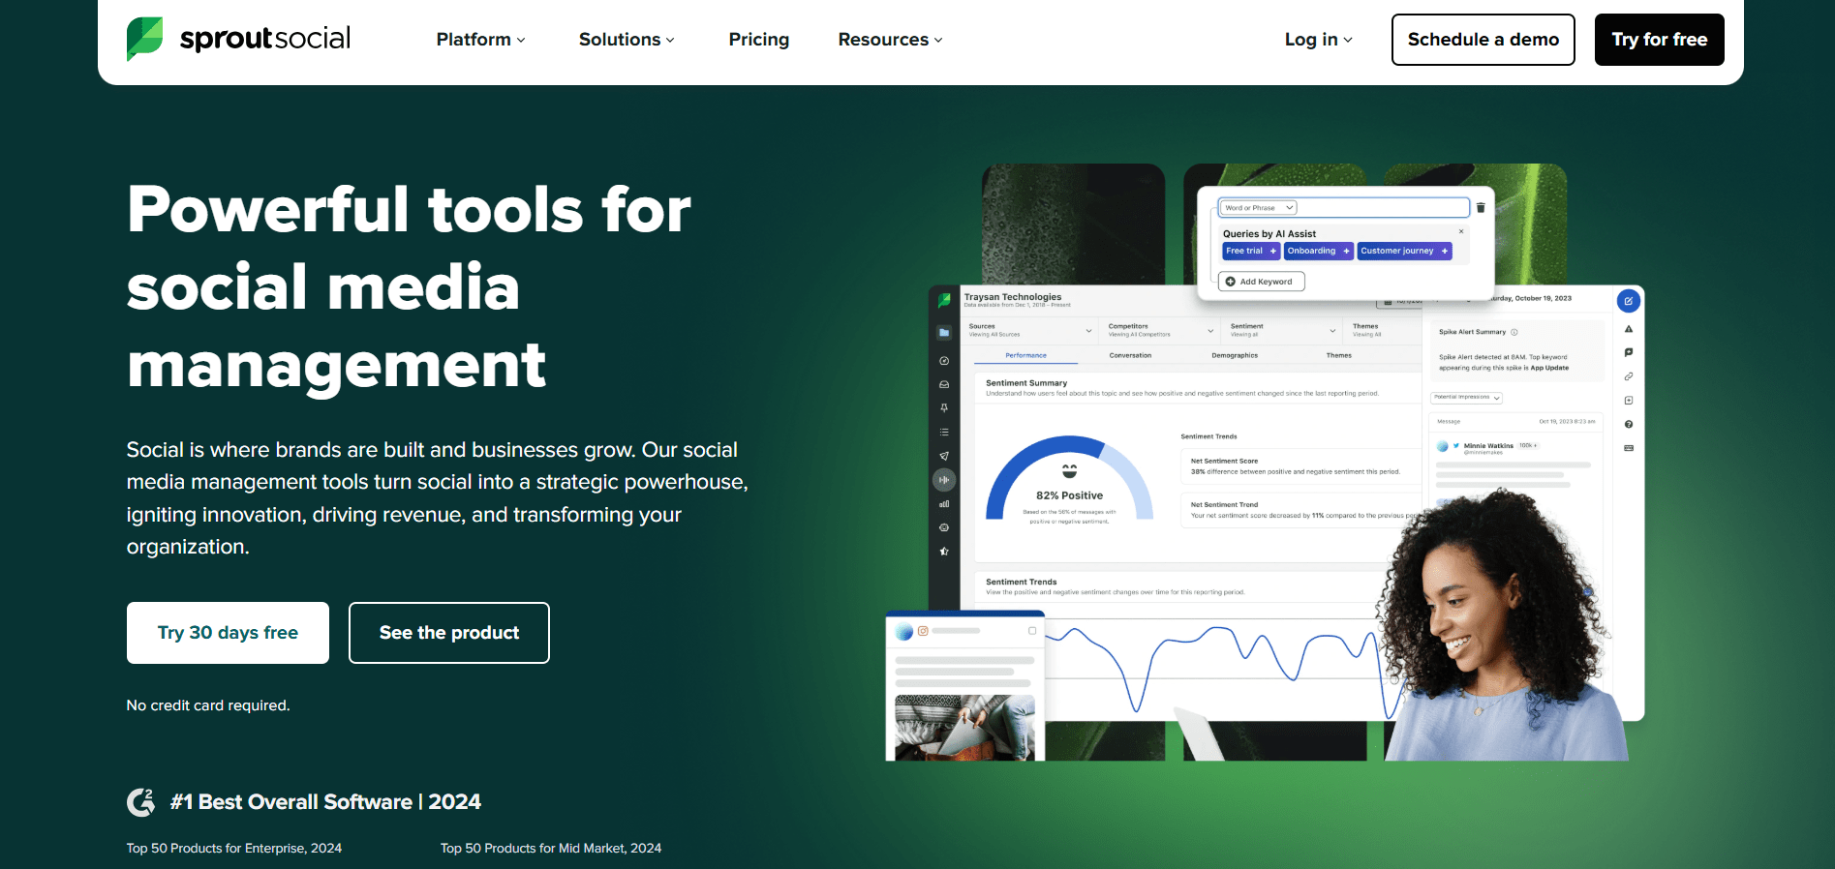The height and width of the screenshot is (869, 1835).
Task: Click "Top 50 Products for Enterprise, 2024"
Action: pos(233,849)
